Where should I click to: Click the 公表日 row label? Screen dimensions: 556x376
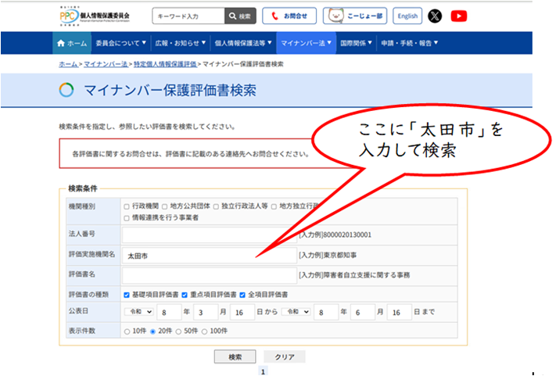click(78, 311)
